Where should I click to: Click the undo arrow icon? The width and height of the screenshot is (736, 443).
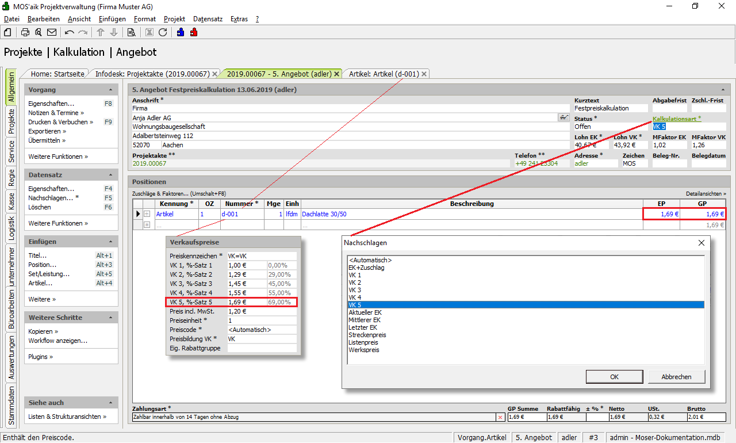(70, 32)
